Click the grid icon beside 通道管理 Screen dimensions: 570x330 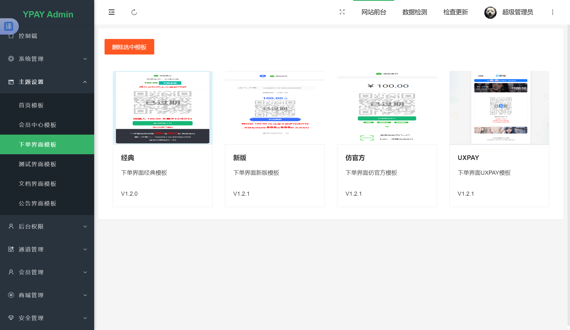11,249
